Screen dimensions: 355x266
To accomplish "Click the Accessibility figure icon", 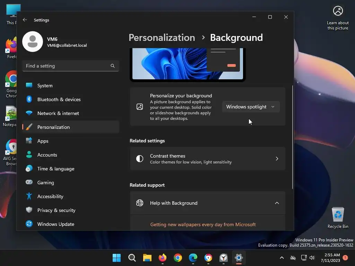I will [29, 196].
